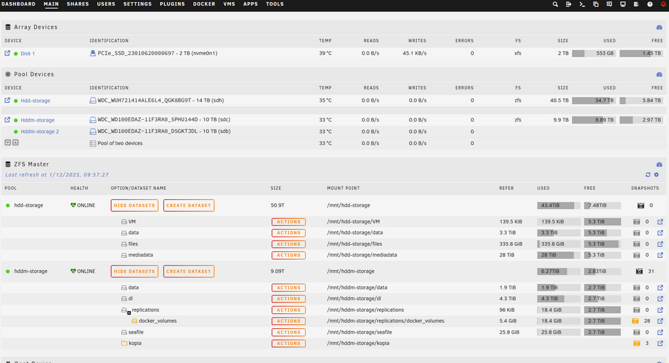
Task: Browse Hdd-storage pool via open-link icon
Action: click(7, 101)
